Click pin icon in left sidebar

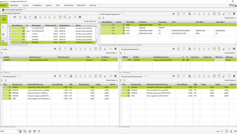point(3,27)
